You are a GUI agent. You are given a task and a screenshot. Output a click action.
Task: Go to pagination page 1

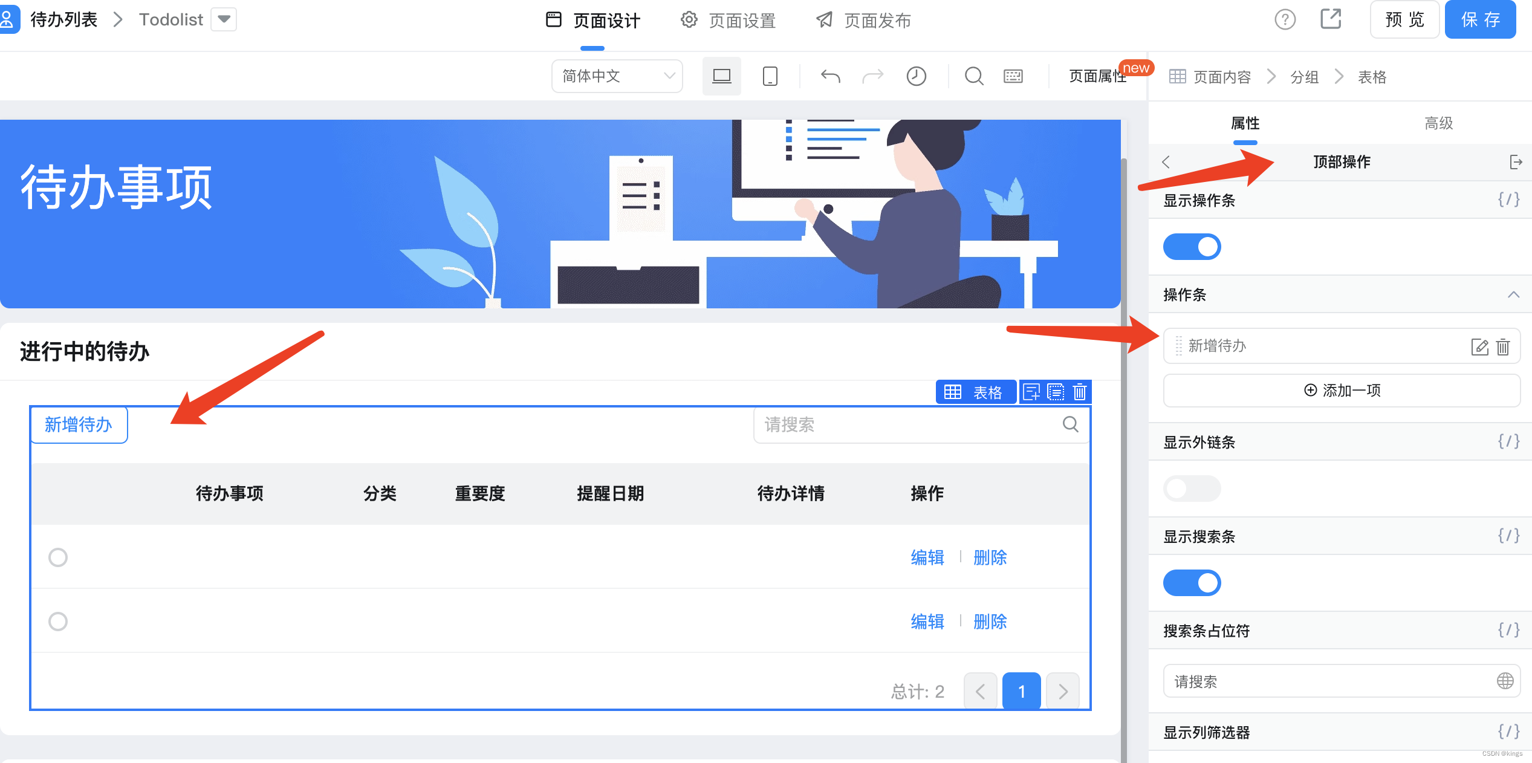(x=1021, y=691)
